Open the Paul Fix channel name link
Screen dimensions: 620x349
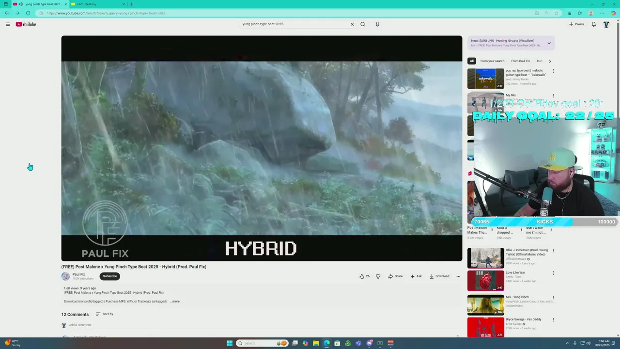(78, 274)
